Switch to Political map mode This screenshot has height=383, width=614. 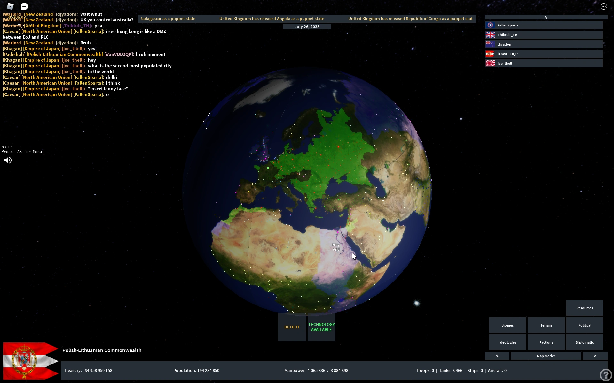(584, 325)
